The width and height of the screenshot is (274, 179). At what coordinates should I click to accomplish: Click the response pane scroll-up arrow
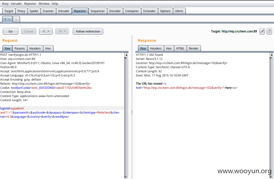(x=272, y=55)
